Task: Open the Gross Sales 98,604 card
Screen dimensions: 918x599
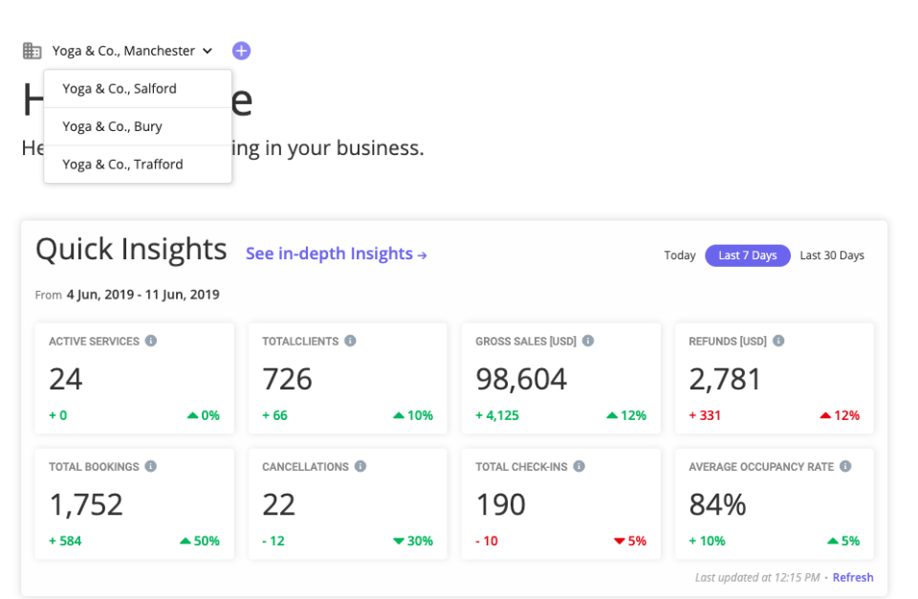Action: (561, 379)
